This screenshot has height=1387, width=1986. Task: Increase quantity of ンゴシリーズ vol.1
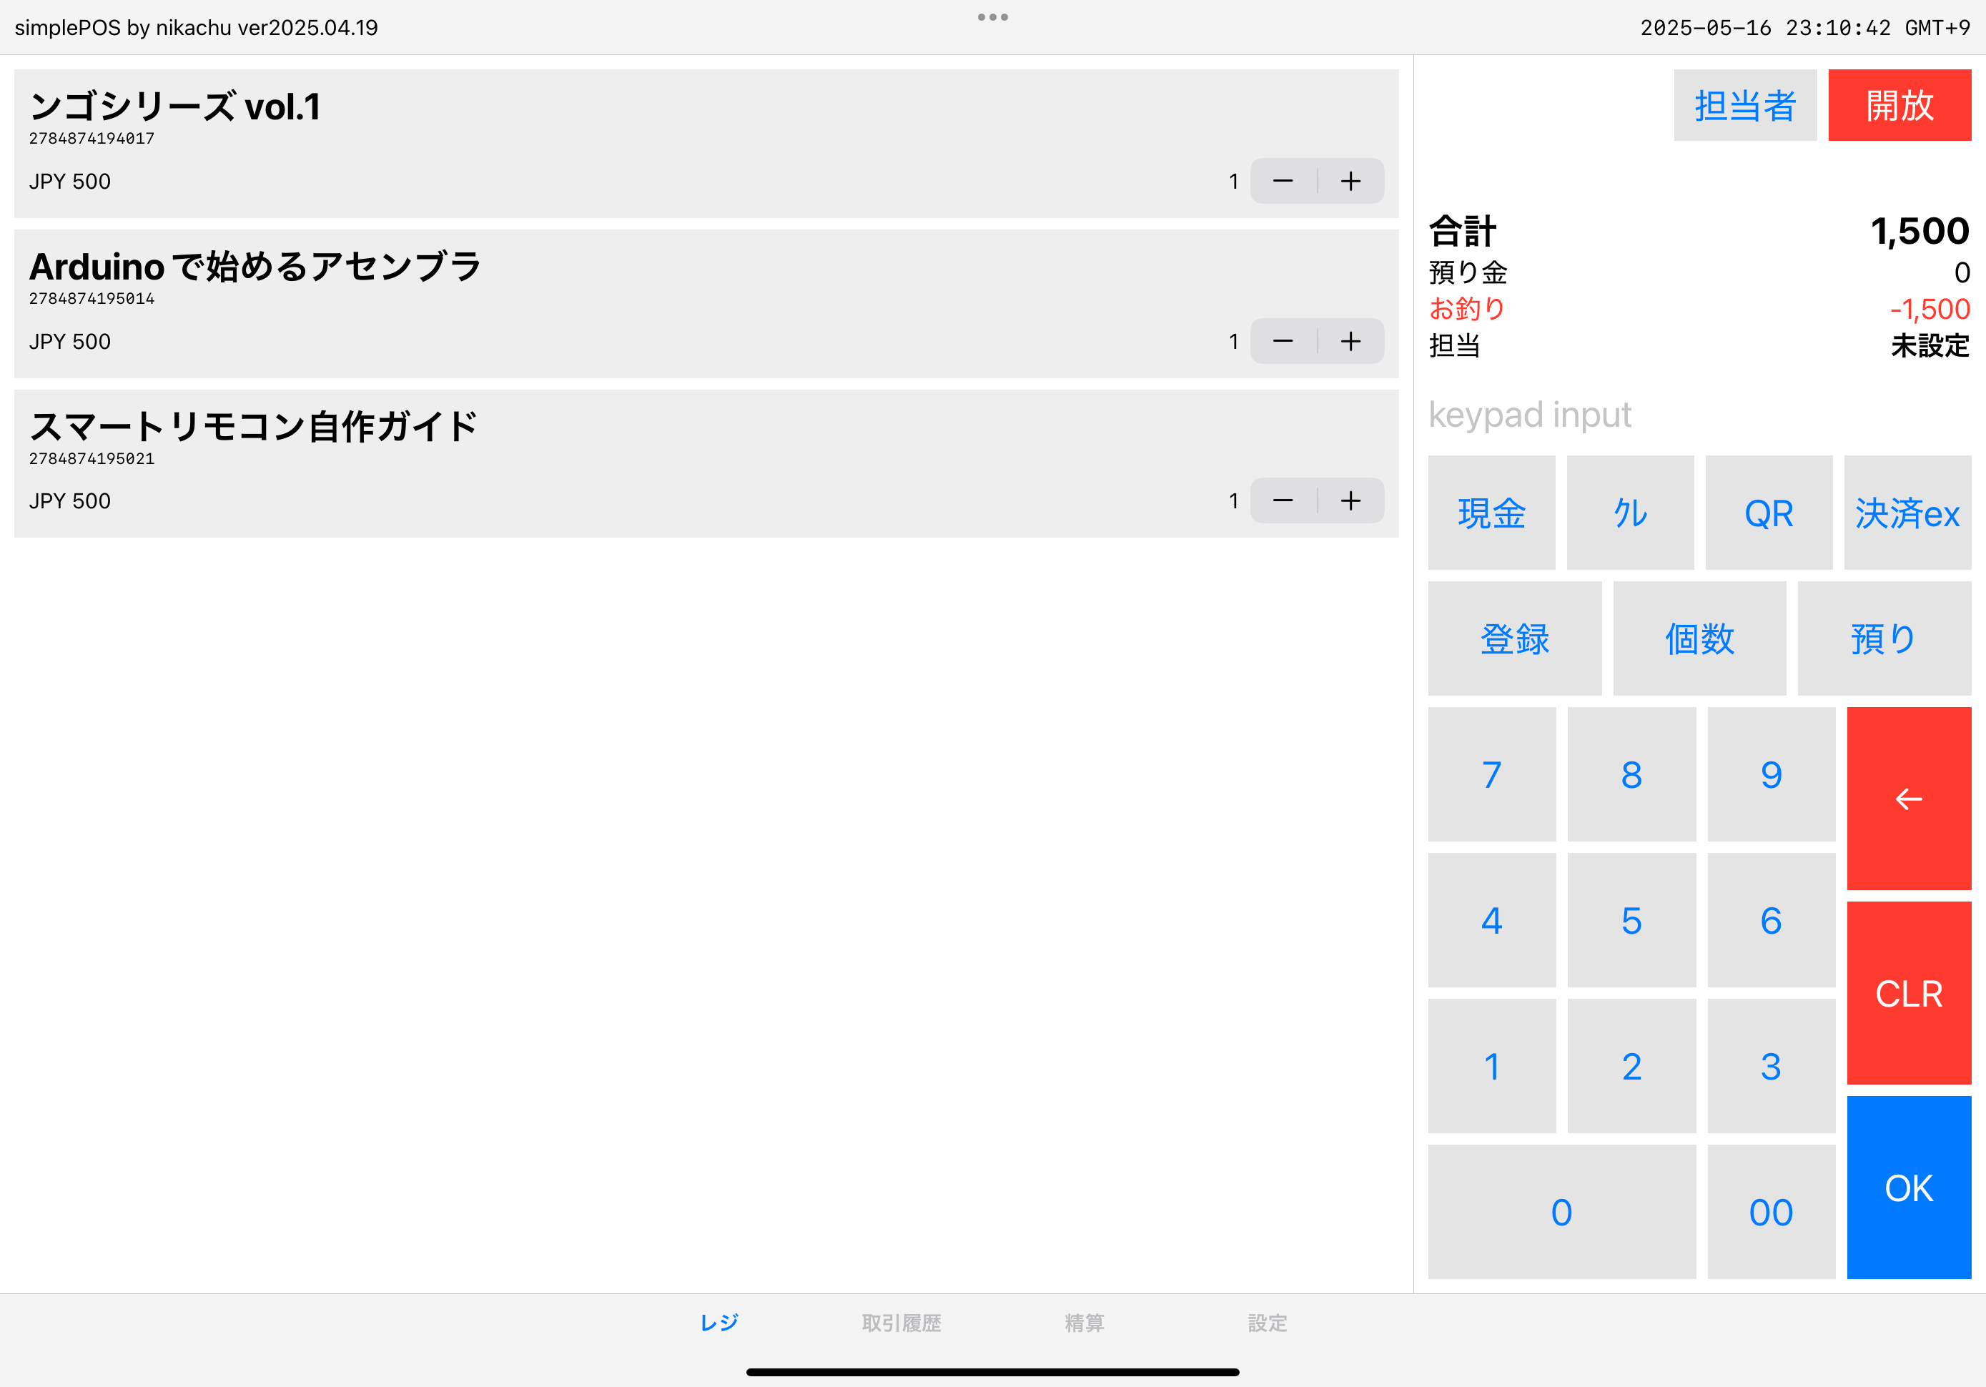pyautogui.click(x=1350, y=181)
